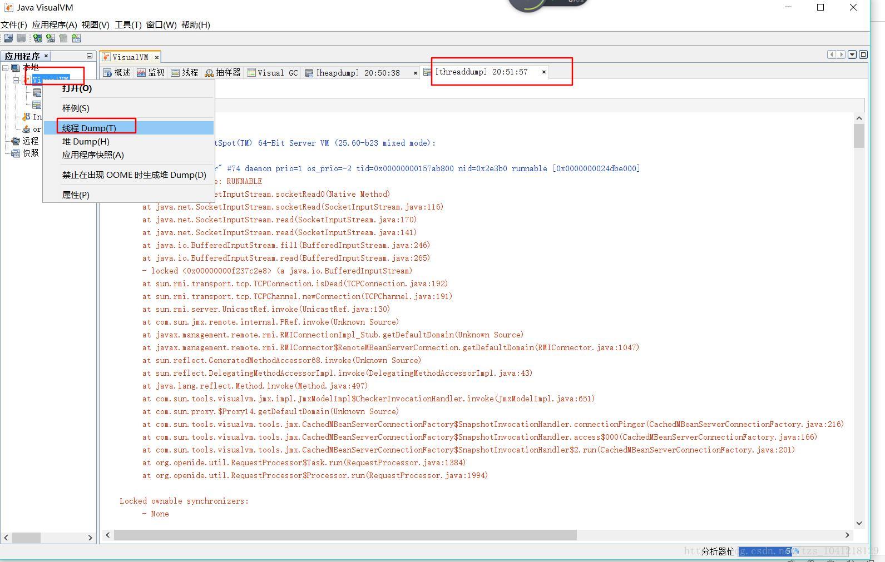Screen dimensions: 885x562
Task: Click the 监视 monitor chart icon
Action: point(141,73)
